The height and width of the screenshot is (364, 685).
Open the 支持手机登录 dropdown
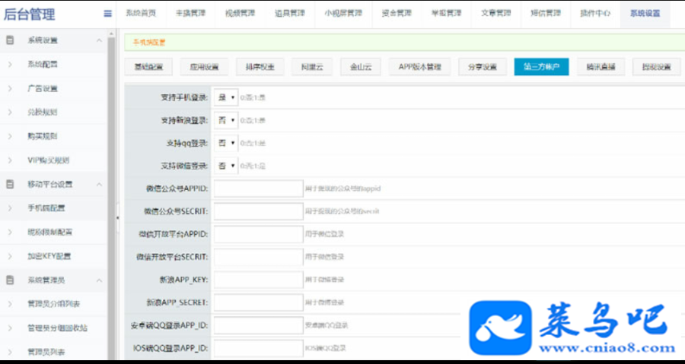tap(226, 97)
